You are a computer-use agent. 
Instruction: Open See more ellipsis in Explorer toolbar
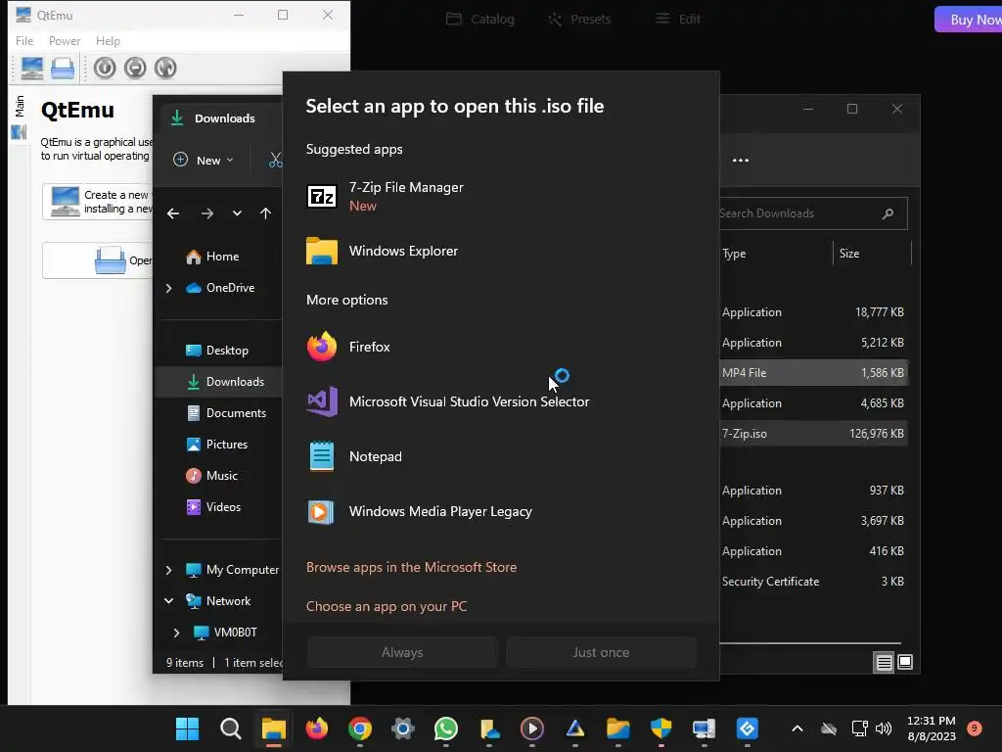pyautogui.click(x=741, y=161)
